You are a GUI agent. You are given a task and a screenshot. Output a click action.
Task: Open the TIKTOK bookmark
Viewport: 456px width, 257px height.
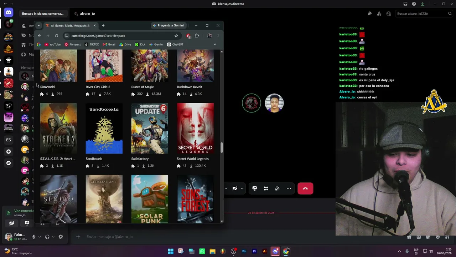pos(92,45)
